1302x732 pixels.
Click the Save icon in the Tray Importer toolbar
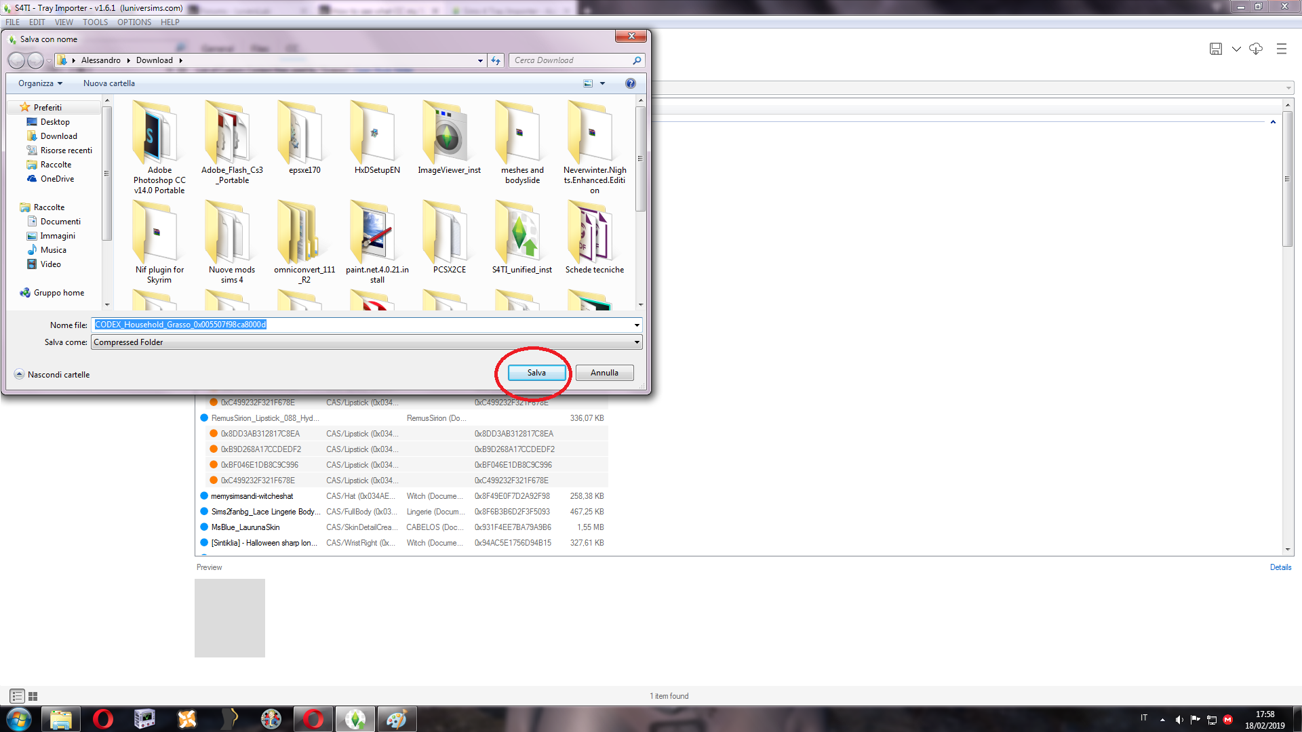coord(1215,49)
